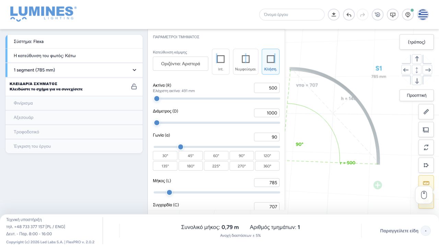This screenshot has height=247, width=439.
Task: Click the shape outline arrow tool icon
Action: 426,165
